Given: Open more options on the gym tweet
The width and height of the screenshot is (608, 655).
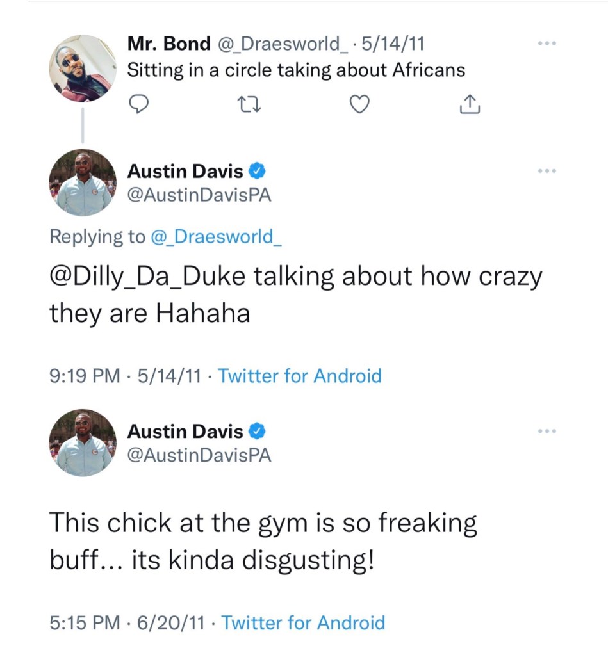Looking at the screenshot, I should (546, 432).
